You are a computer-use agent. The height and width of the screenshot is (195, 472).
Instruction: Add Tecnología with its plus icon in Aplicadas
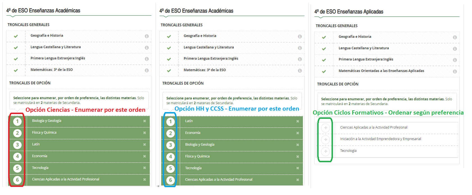(326, 151)
